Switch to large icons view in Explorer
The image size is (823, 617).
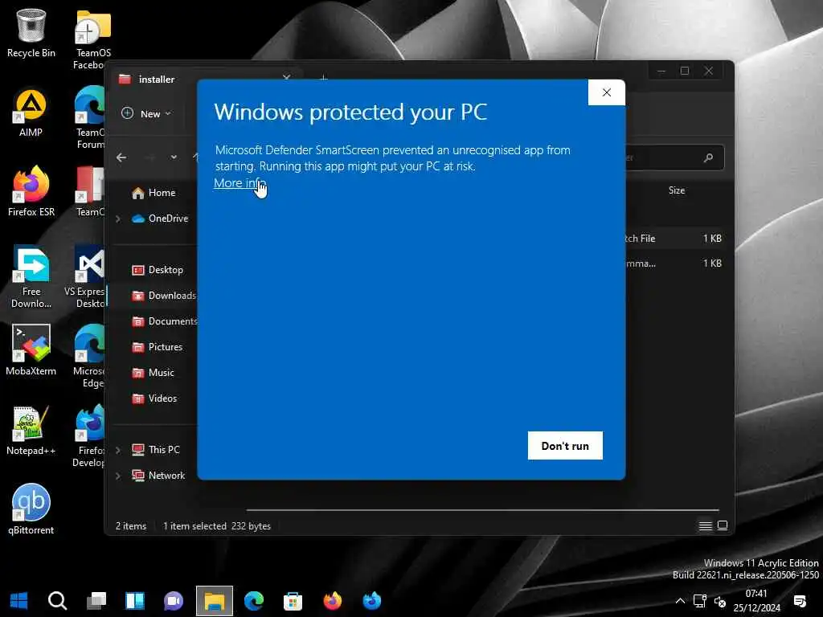tap(723, 525)
